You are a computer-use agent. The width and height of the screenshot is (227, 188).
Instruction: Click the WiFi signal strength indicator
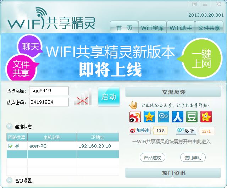(83, 97)
